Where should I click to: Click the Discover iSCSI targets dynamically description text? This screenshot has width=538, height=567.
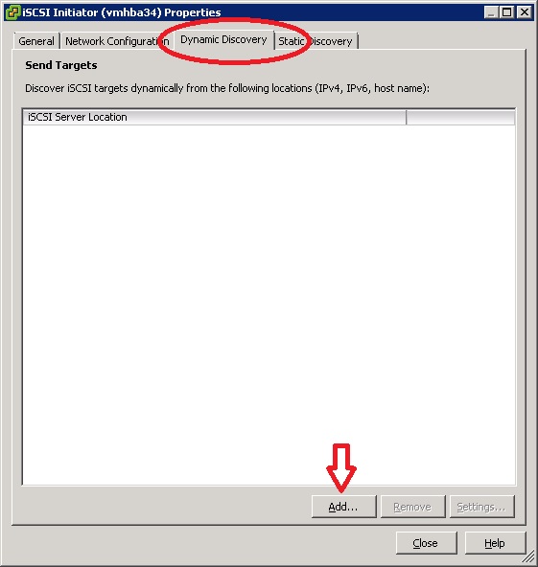pos(227,88)
